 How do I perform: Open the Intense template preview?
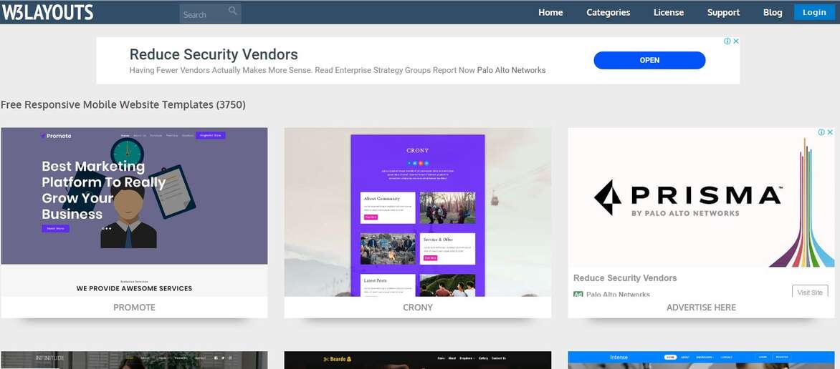click(701, 360)
